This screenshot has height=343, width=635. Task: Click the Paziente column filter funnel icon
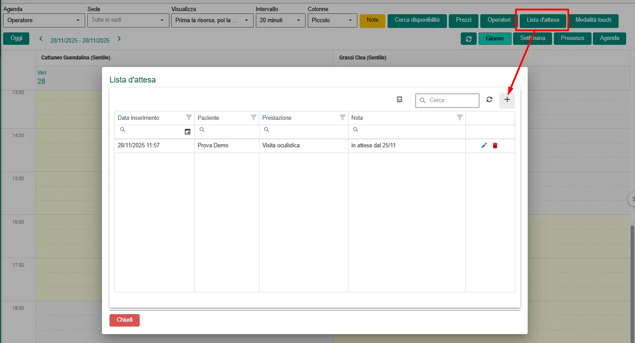[x=254, y=118]
